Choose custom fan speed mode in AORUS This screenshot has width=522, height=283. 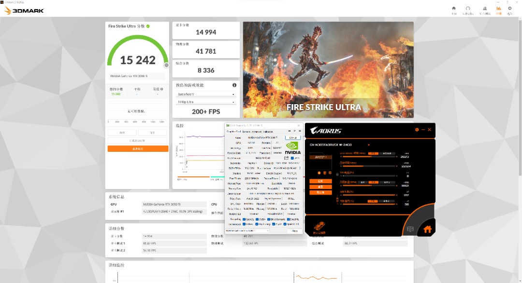pyautogui.click(x=387, y=182)
